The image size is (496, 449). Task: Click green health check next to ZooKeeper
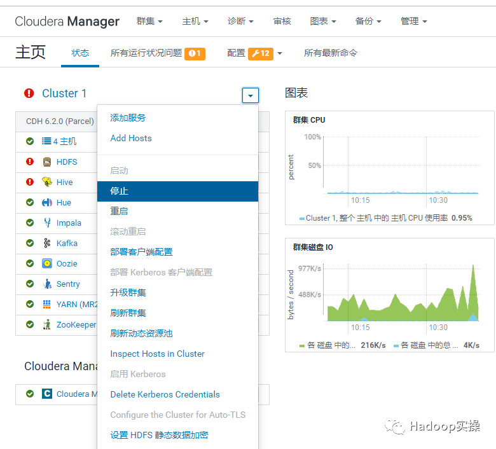click(x=30, y=324)
